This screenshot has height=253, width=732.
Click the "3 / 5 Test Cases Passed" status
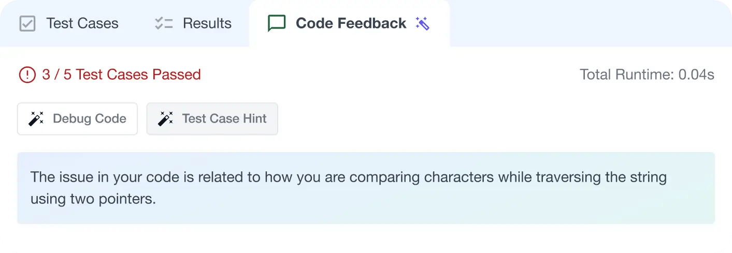121,75
